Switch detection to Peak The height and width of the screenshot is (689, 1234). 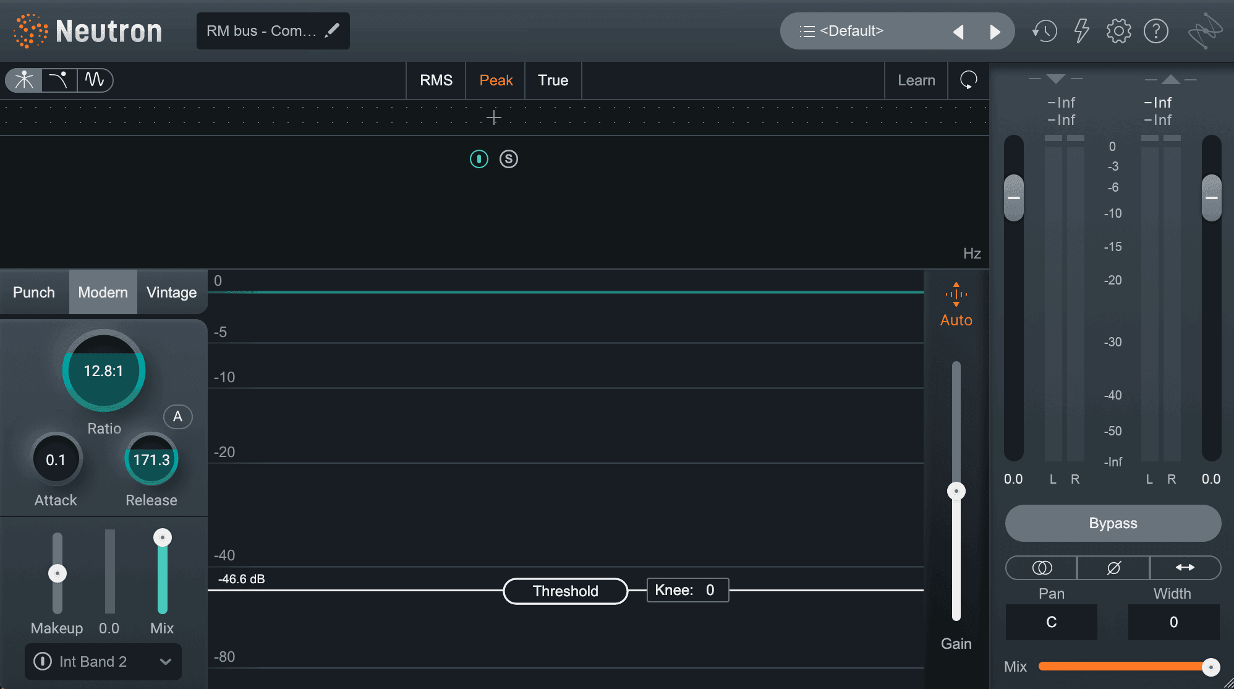point(496,80)
